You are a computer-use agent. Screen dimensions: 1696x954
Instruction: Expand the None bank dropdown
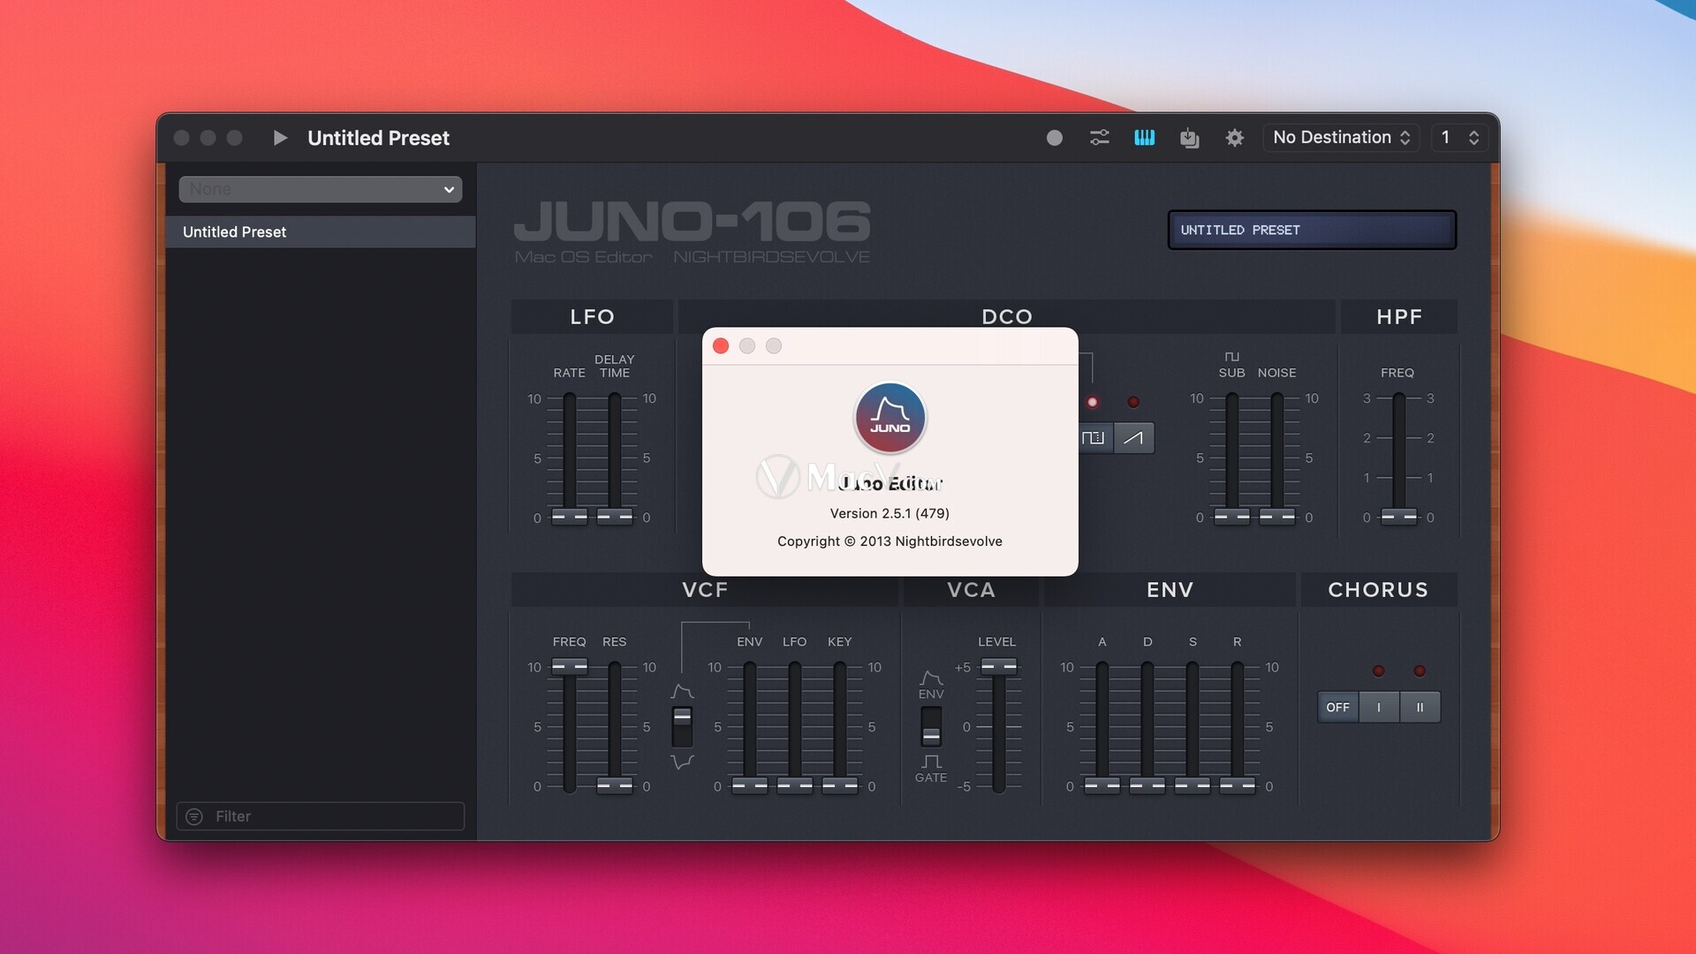click(x=320, y=189)
